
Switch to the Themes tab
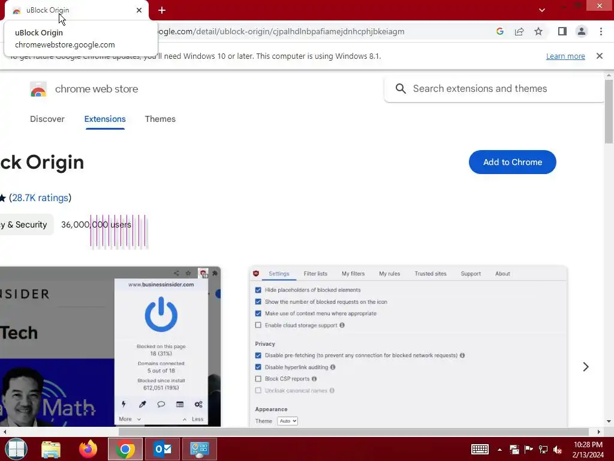pos(160,119)
